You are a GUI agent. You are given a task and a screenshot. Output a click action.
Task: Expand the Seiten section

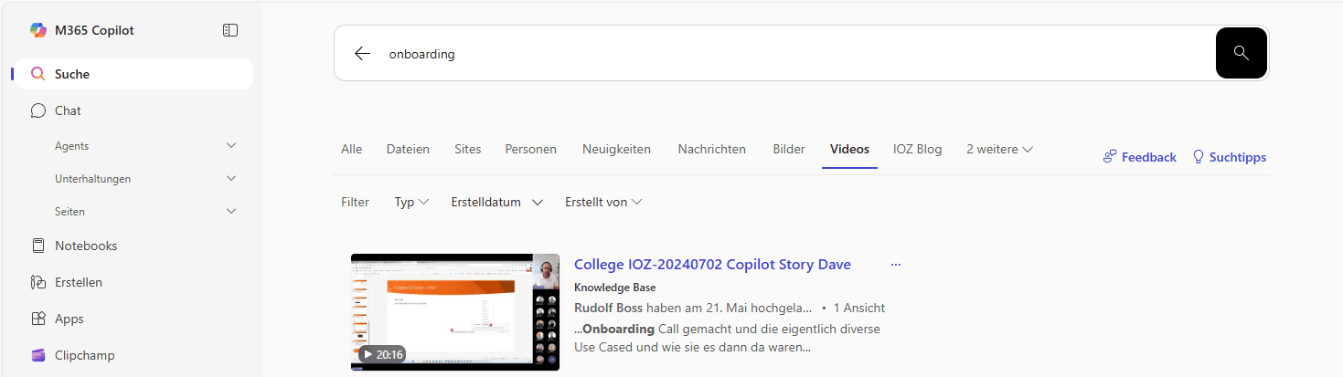[x=231, y=212]
